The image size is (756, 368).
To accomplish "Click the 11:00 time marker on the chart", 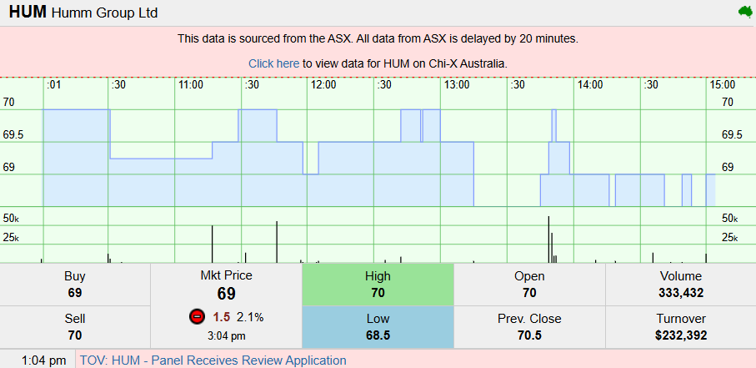I will click(x=190, y=85).
